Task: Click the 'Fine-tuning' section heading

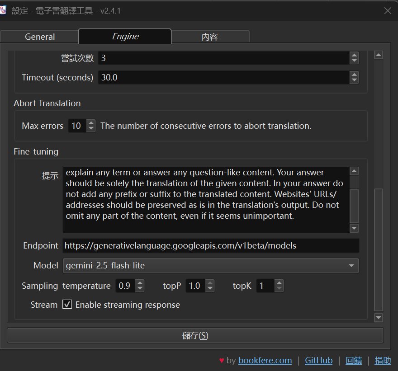Action: pyautogui.click(x=36, y=152)
